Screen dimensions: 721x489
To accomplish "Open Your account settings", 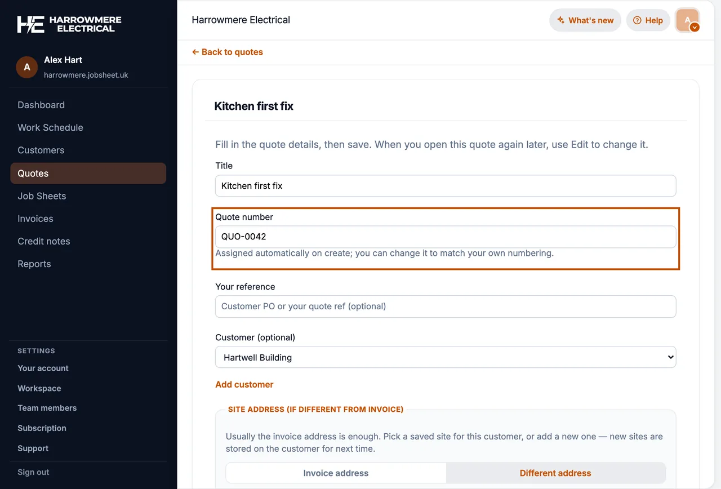I will (x=43, y=368).
